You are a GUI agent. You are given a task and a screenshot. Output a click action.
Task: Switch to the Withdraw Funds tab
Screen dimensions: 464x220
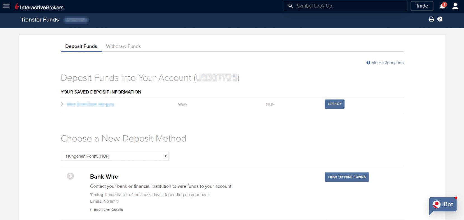123,46
